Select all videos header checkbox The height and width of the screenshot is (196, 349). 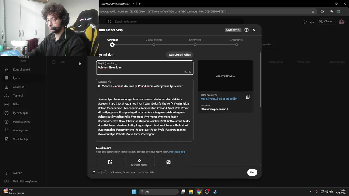pos(54,62)
